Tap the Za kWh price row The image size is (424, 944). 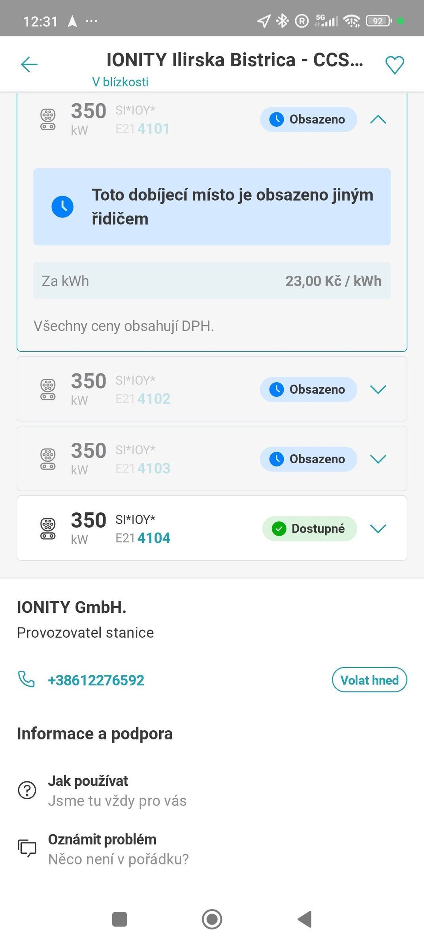(212, 281)
